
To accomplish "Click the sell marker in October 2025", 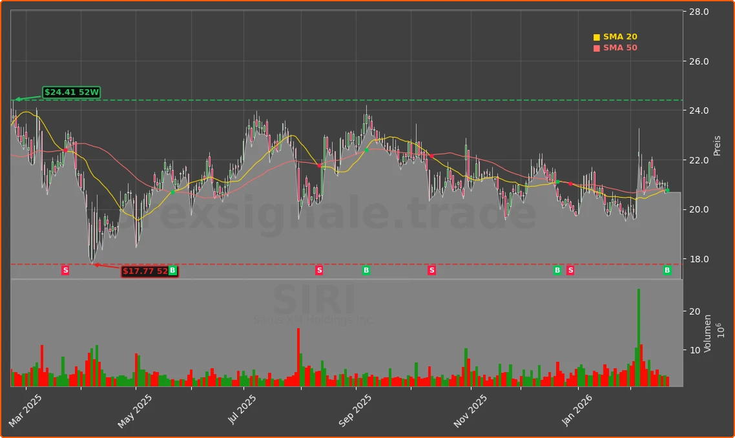I will 431,270.
